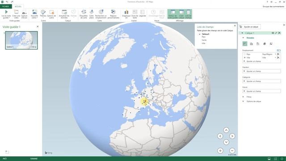Click the Pays field in Liste de champs

point(204,37)
